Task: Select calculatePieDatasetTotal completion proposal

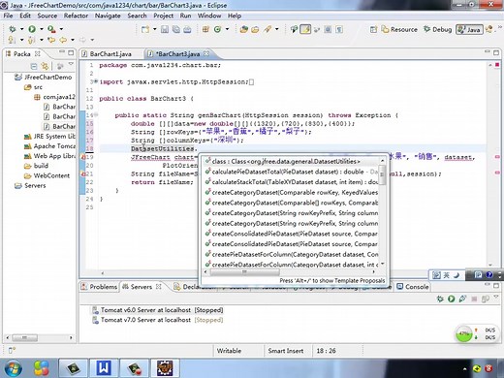Action: pyautogui.click(x=292, y=172)
